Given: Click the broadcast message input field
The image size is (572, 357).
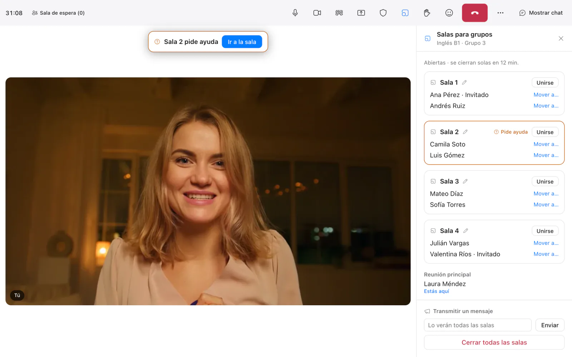Looking at the screenshot, I should pyautogui.click(x=478, y=325).
